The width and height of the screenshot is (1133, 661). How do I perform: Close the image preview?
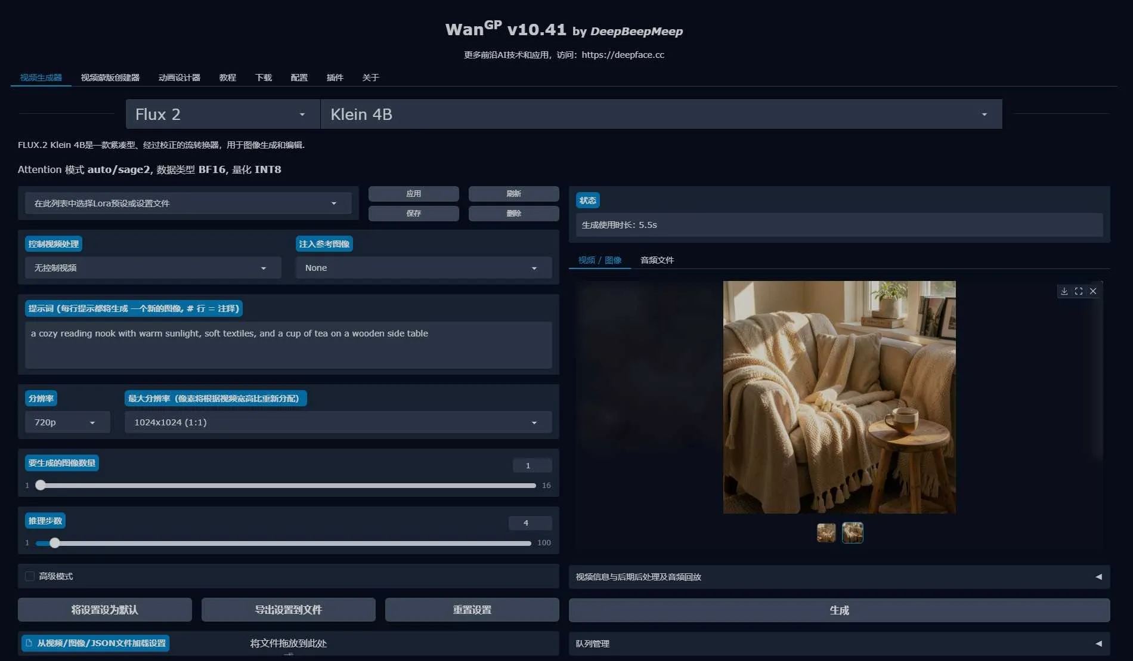[1093, 291]
